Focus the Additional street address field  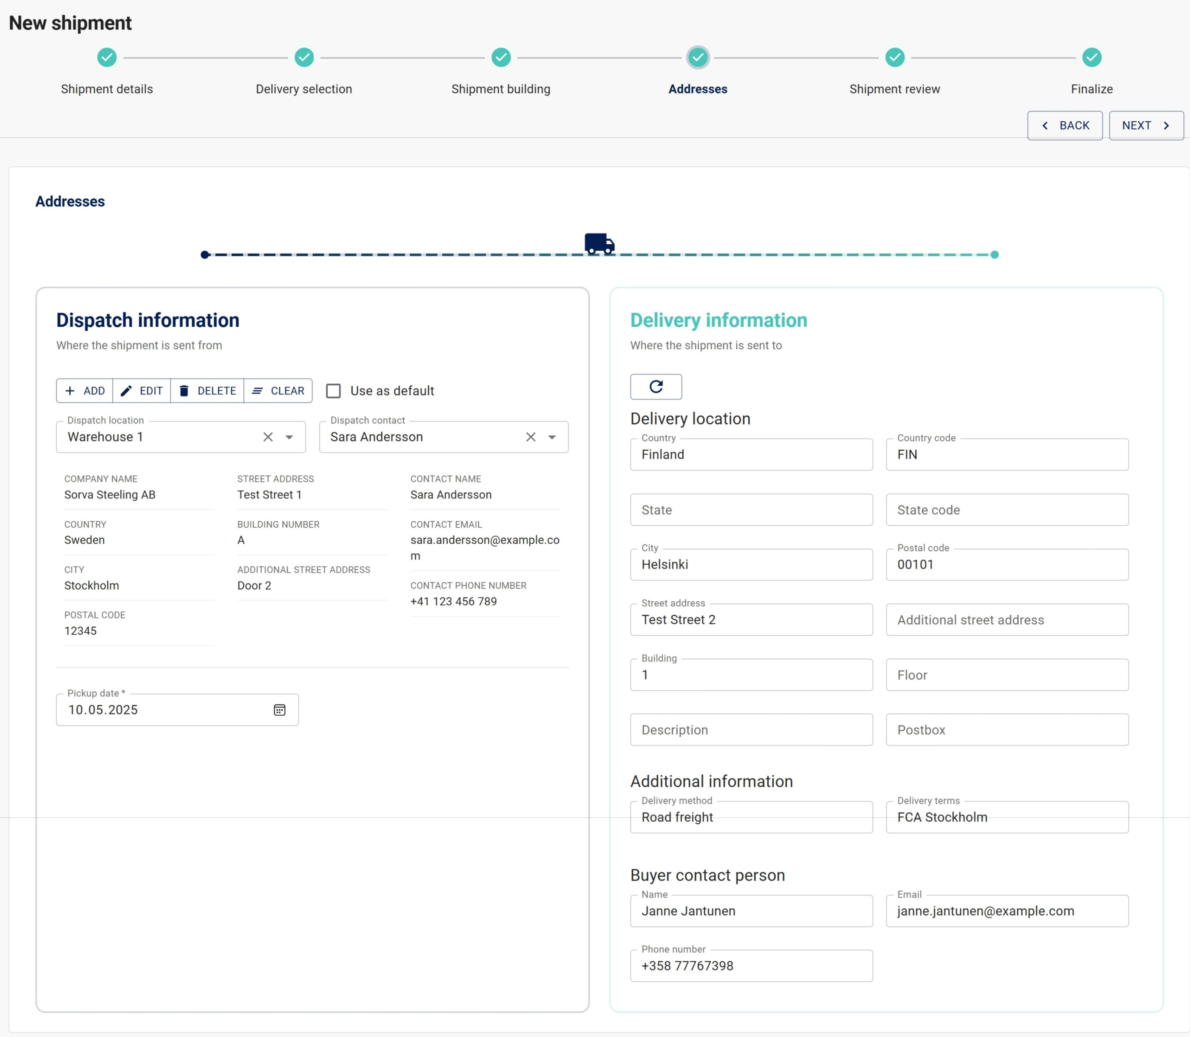tap(1006, 620)
